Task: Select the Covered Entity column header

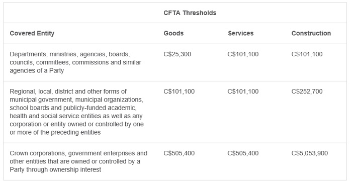Action: (x=32, y=33)
